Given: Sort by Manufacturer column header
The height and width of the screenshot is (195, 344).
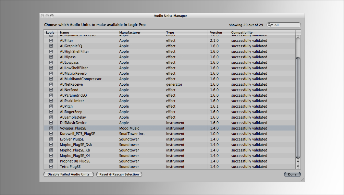Looking at the screenshot, I should [x=140, y=33].
